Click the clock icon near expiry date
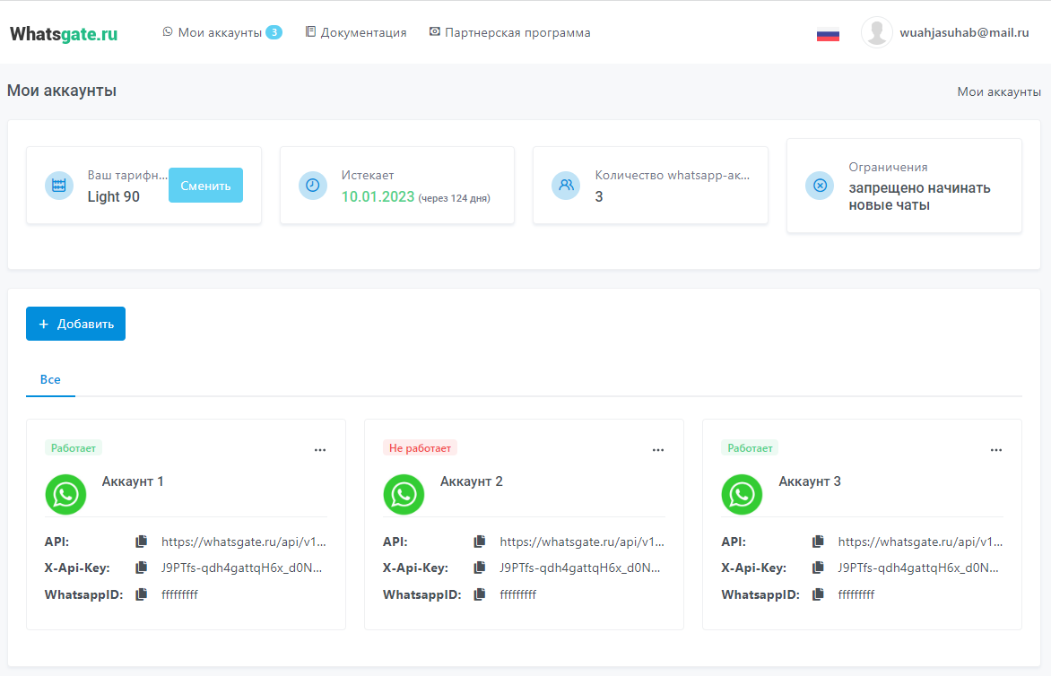The height and width of the screenshot is (676, 1051). tap(313, 186)
